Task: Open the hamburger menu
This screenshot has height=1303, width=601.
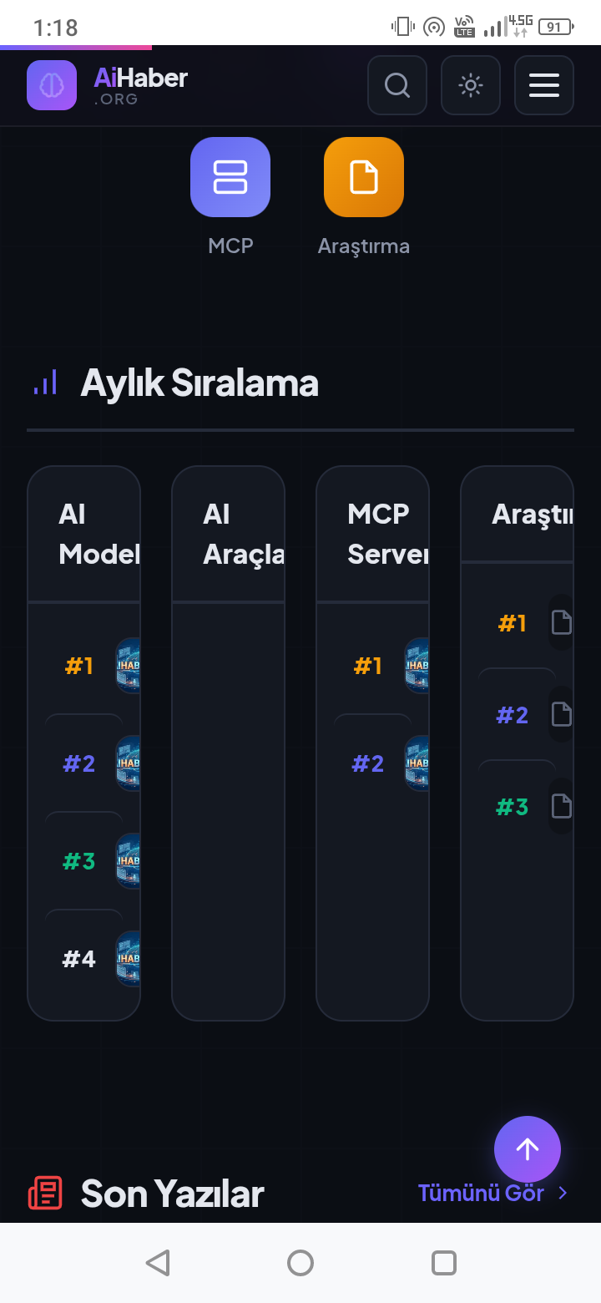Action: click(544, 85)
